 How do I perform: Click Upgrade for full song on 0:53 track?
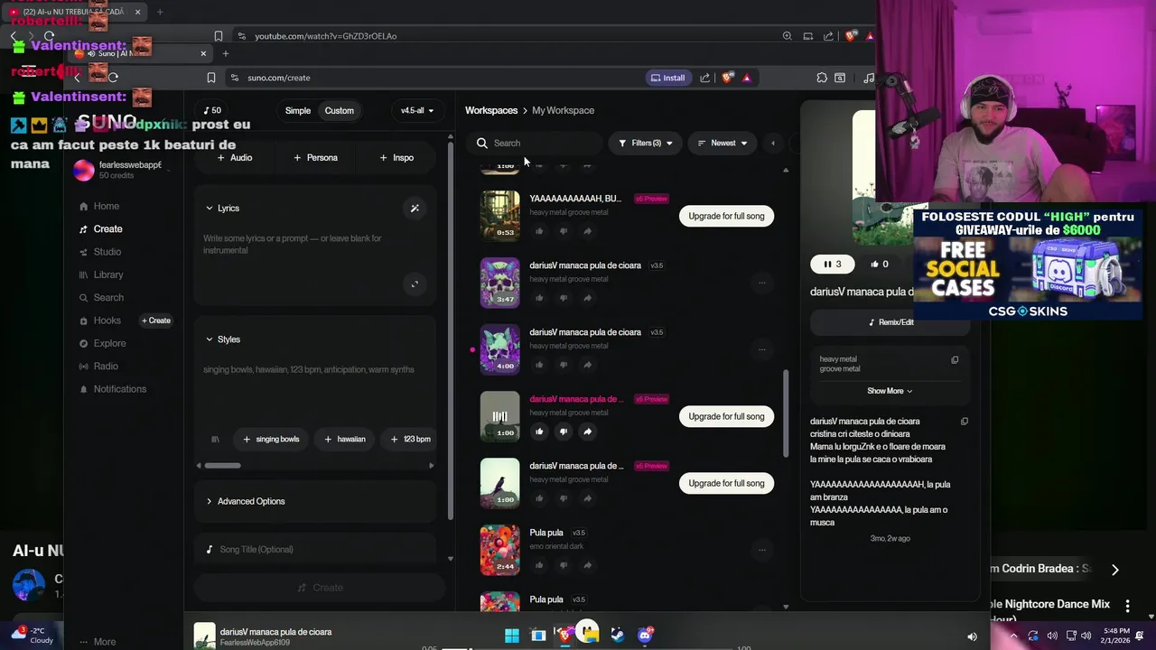click(726, 217)
